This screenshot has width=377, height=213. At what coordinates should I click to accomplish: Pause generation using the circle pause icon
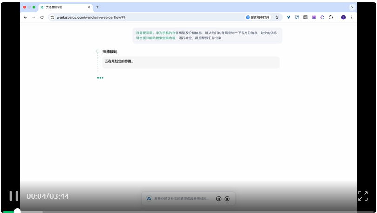pos(219,199)
